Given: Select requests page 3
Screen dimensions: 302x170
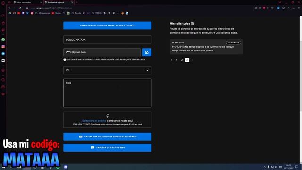Looking at the screenshot, I should [187, 60].
